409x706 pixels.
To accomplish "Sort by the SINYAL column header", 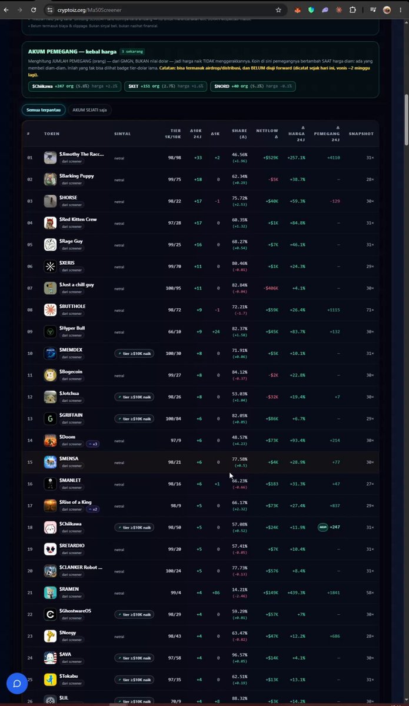I will pyautogui.click(x=122, y=134).
